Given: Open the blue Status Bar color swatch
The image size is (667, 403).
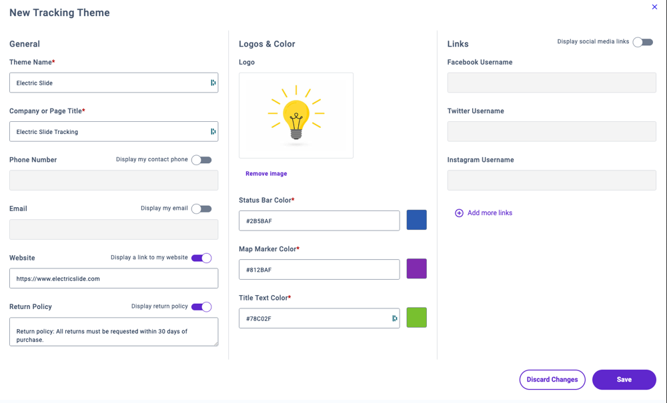Looking at the screenshot, I should 416,220.
